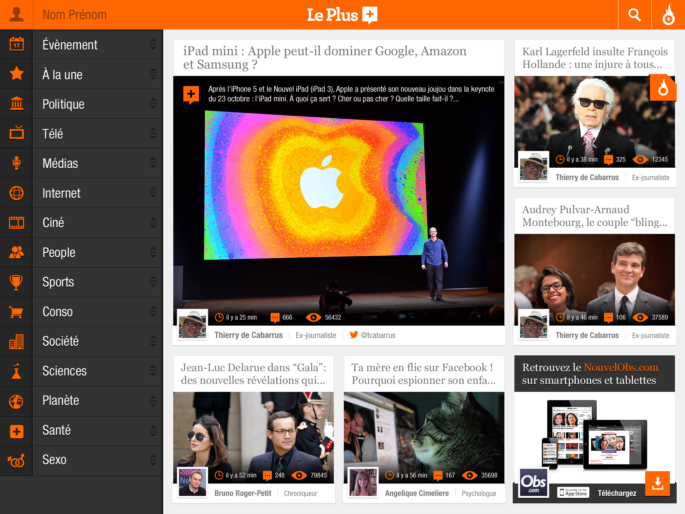Open Ta mère en flic sur Facebook headline

pyautogui.click(x=424, y=374)
